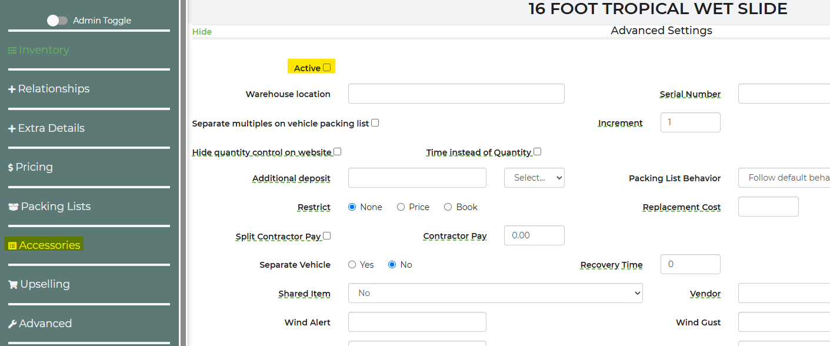The width and height of the screenshot is (830, 346).
Task: Click the Warehouse location input field
Action: point(456,94)
